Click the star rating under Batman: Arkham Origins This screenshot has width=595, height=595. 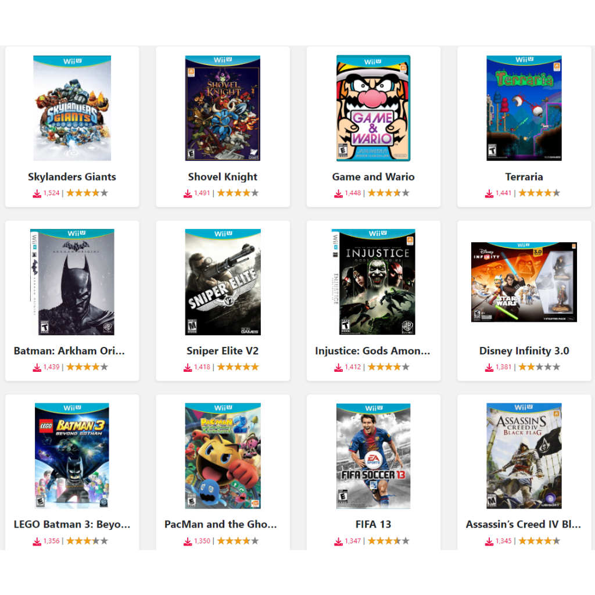[x=87, y=367]
